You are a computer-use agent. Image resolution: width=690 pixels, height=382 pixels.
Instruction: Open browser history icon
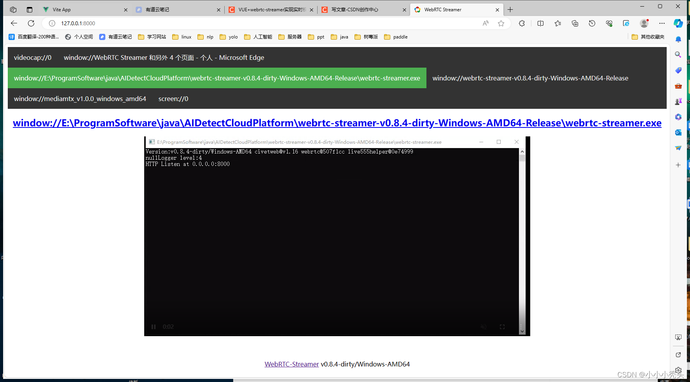coord(592,23)
